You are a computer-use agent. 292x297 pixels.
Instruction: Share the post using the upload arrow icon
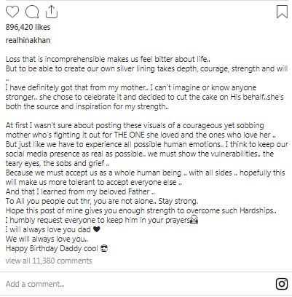[52, 12]
